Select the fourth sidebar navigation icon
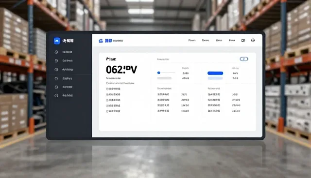 tap(56, 78)
